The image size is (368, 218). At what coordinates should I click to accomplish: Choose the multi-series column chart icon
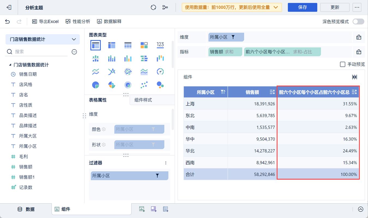point(128,58)
